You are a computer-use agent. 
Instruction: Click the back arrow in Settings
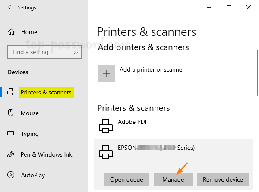pos(10,8)
